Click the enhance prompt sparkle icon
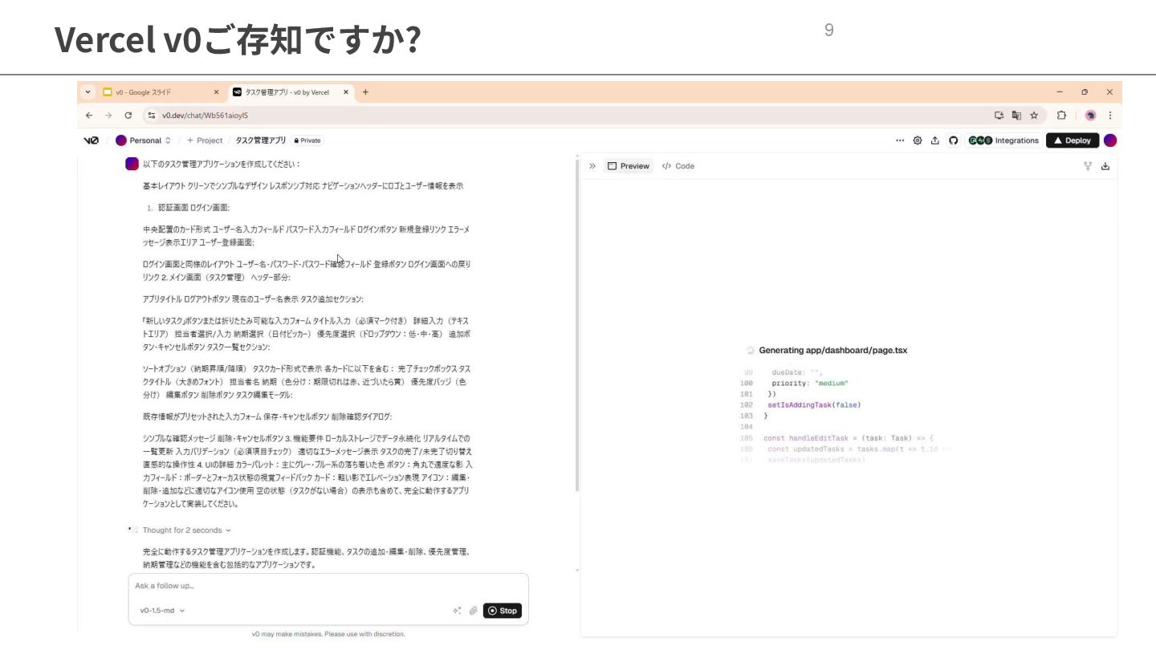 click(457, 611)
